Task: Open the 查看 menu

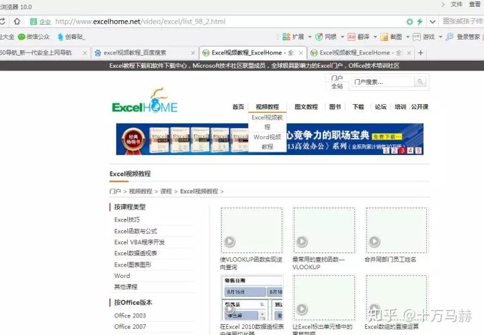Action: point(475,4)
